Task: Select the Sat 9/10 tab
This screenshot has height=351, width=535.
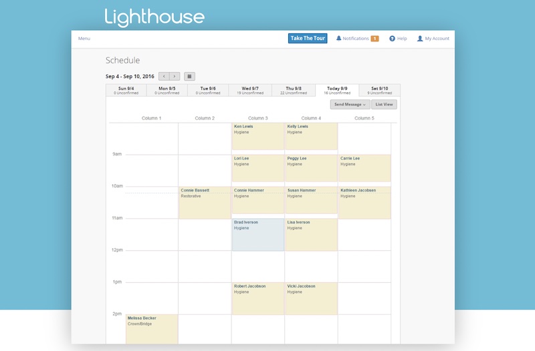Action: [379, 90]
